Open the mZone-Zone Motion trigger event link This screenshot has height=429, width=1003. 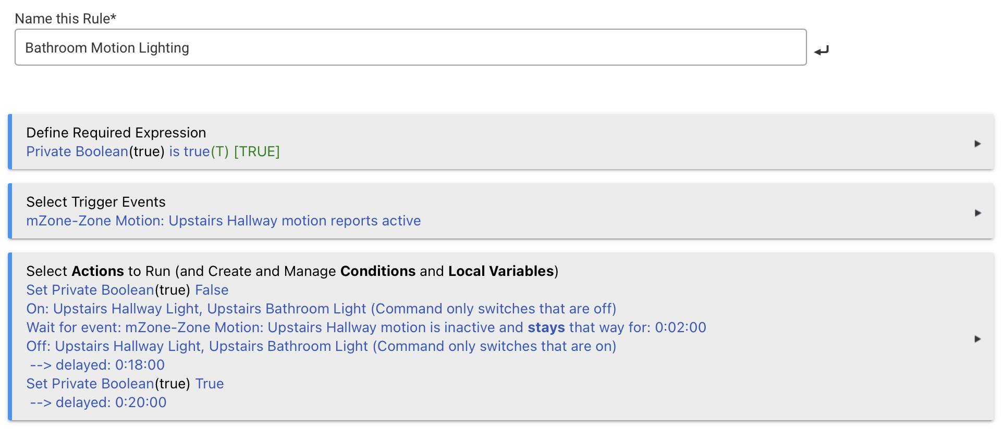click(224, 221)
